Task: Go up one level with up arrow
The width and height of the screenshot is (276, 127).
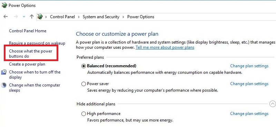Action: [32, 16]
